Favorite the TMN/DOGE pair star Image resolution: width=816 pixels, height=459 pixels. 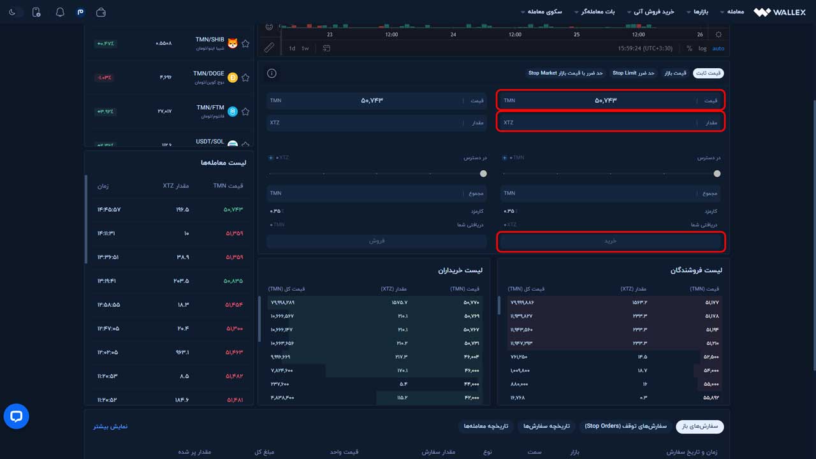click(x=245, y=77)
